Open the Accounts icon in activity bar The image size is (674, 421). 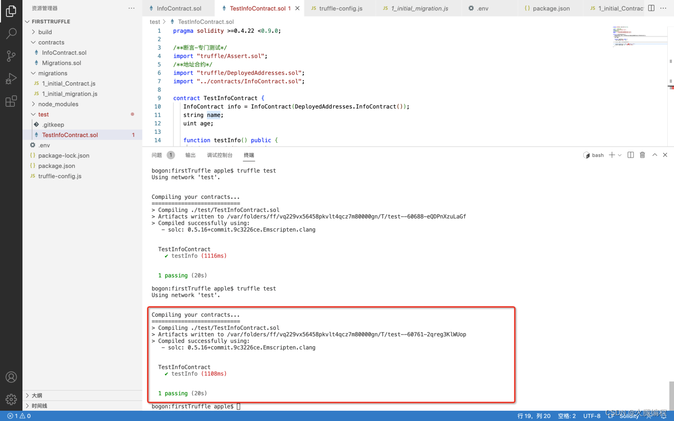tap(11, 377)
